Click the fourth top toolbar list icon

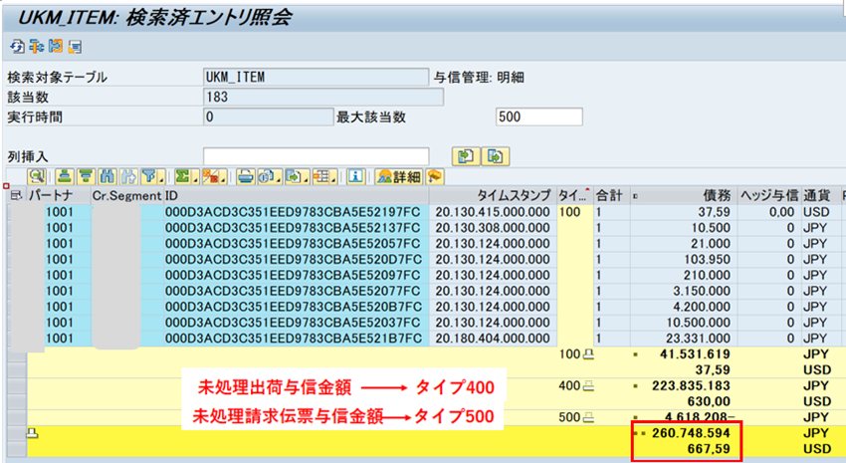pos(75,47)
